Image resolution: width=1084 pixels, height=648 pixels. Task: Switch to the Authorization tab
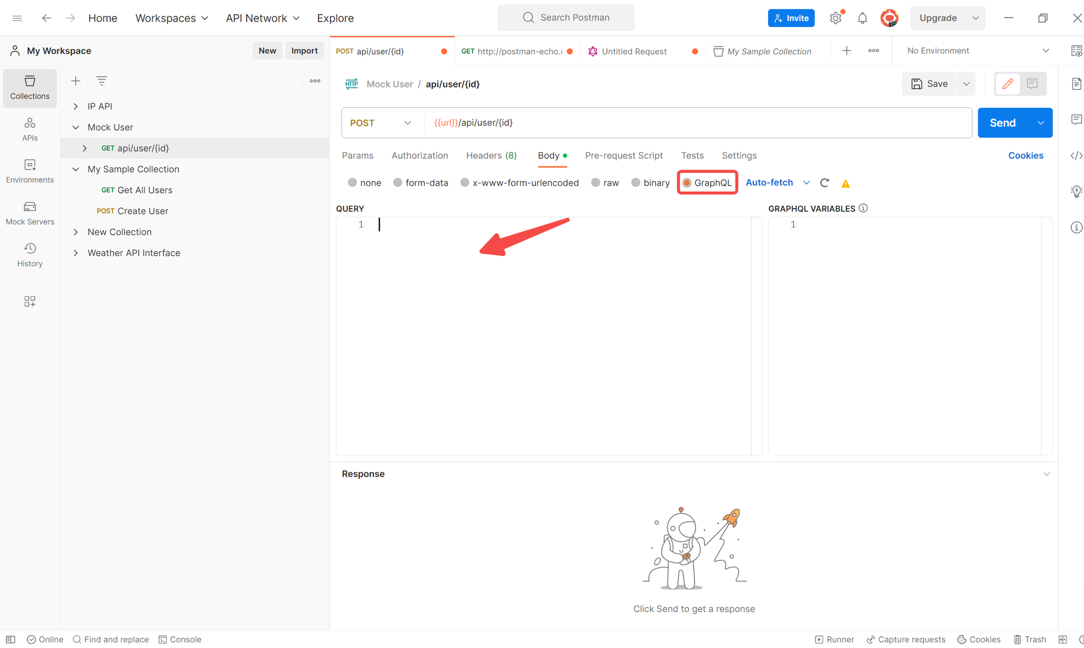(420, 155)
